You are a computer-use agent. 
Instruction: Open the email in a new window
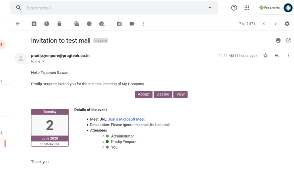coord(288,40)
